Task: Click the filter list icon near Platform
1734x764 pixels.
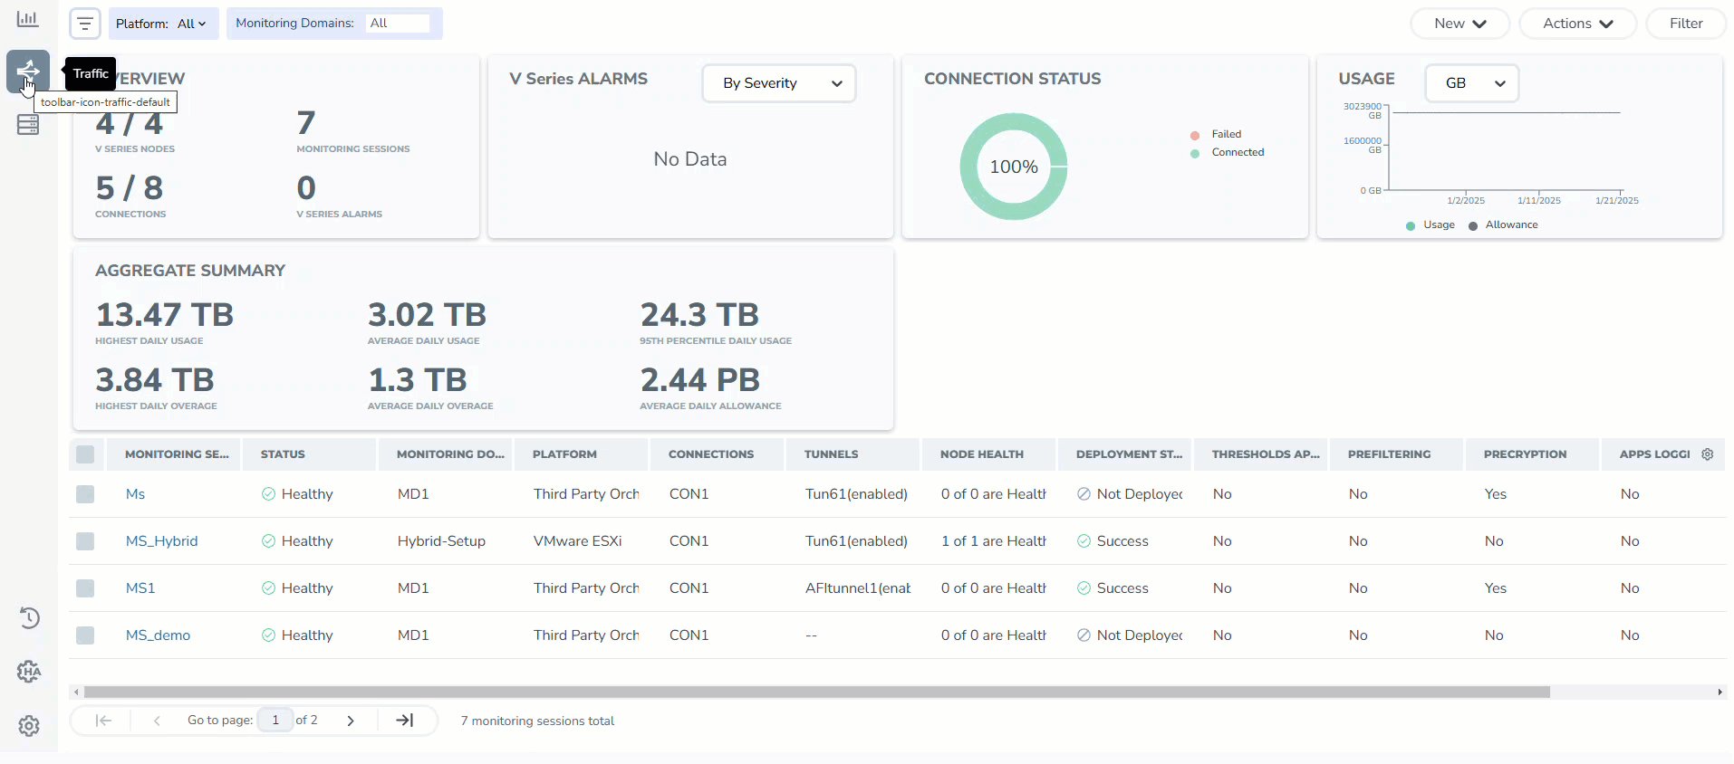Action: point(85,24)
